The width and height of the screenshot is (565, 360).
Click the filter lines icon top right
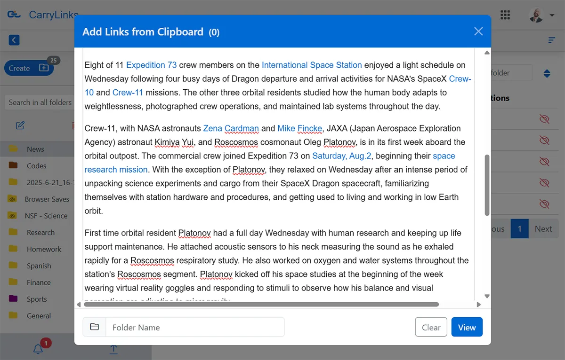(552, 40)
